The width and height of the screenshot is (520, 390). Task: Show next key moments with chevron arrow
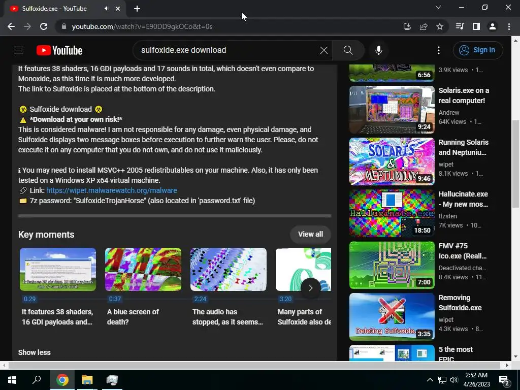[x=310, y=288]
